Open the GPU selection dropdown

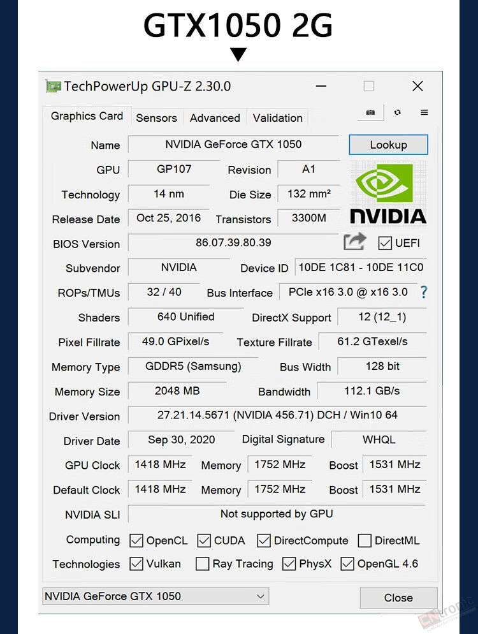pos(156,596)
